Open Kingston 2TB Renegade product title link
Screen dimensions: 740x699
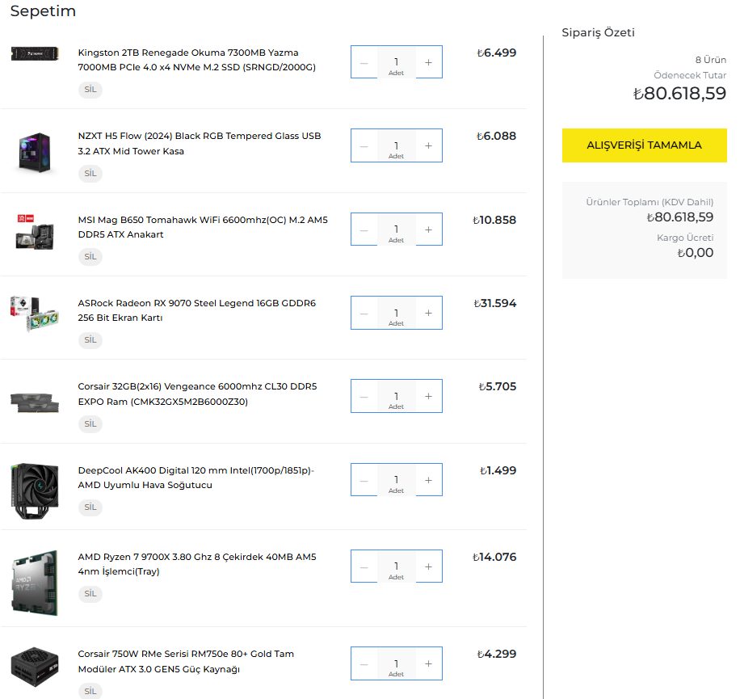[x=197, y=60]
